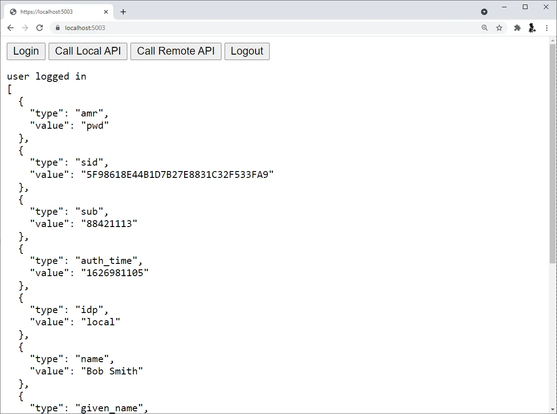Viewport: 557px width, 414px height.
Task: Close the localhost:5003 tab
Action: pos(106,12)
